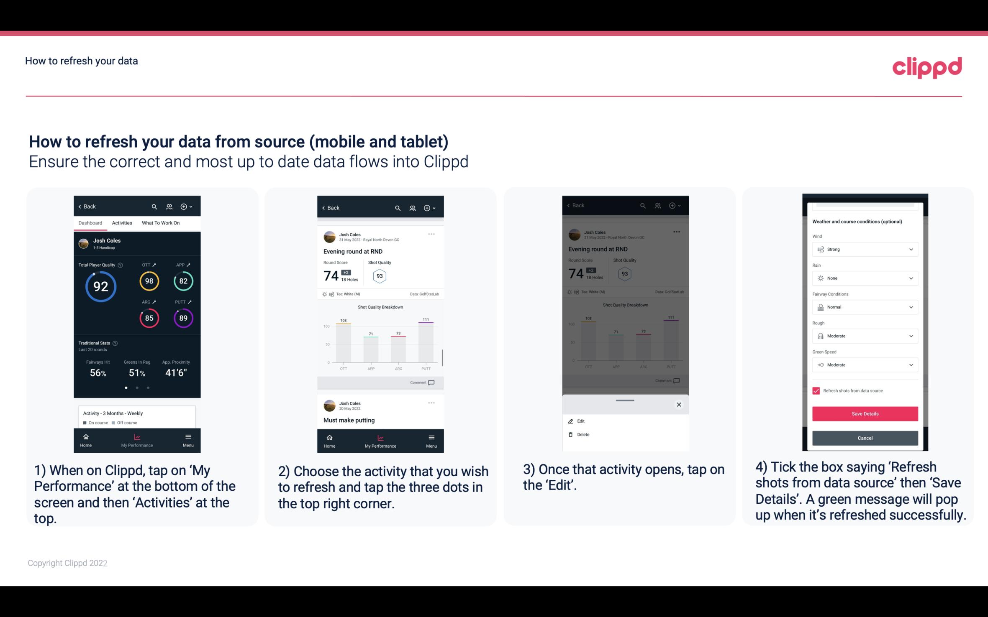Select the Dashboard tab on home screen
988x617 pixels.
point(90,222)
